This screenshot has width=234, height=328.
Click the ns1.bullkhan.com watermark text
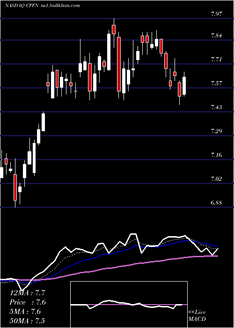coord(60,6)
